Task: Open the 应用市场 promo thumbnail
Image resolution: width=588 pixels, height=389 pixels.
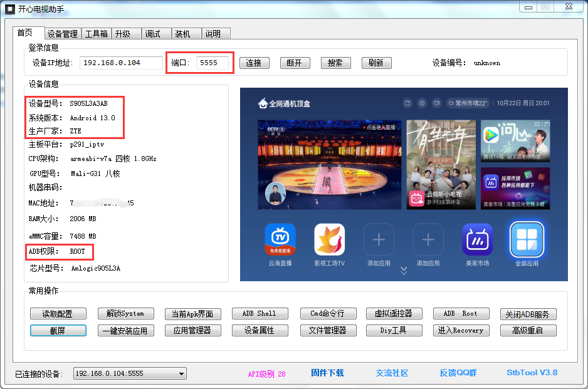Action: (515, 188)
